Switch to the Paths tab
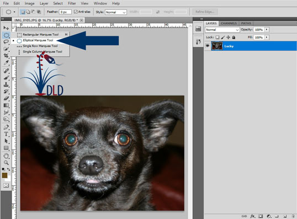The height and width of the screenshot is (219, 297). (246, 23)
